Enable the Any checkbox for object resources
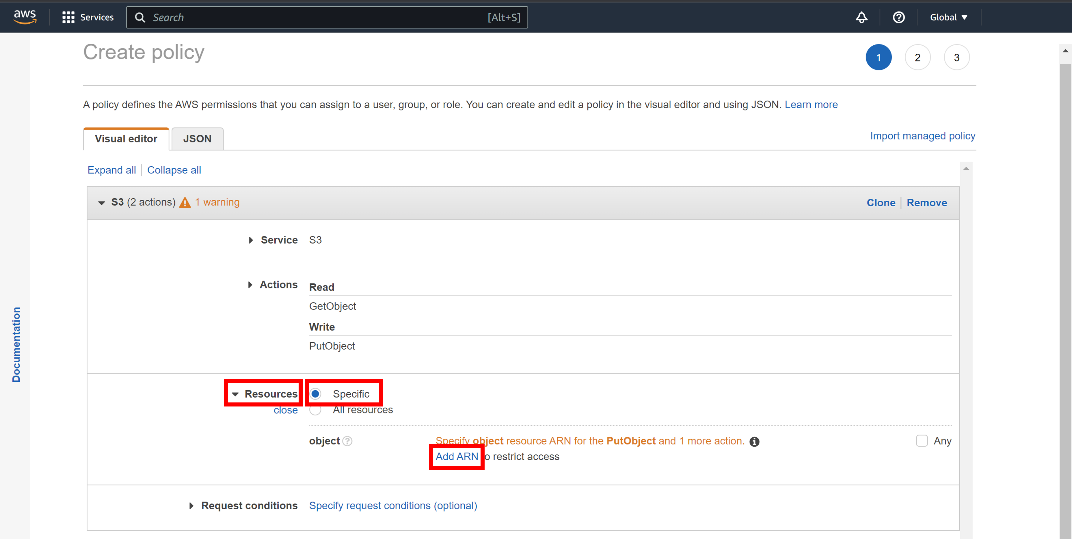 pos(922,441)
